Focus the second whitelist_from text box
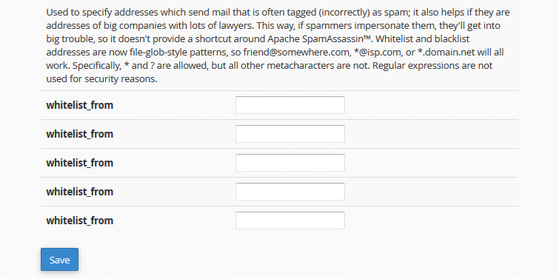This screenshot has width=559, height=279. (289, 134)
